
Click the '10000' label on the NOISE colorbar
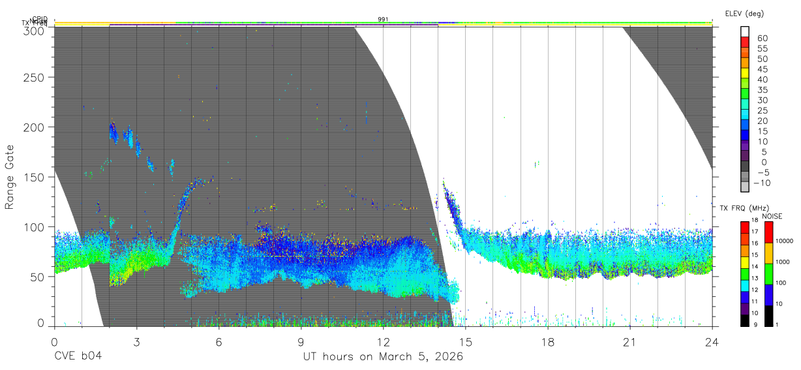785,241
